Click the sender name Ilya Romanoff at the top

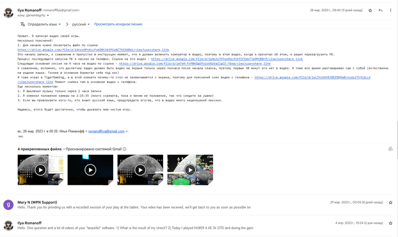(x=30, y=10)
